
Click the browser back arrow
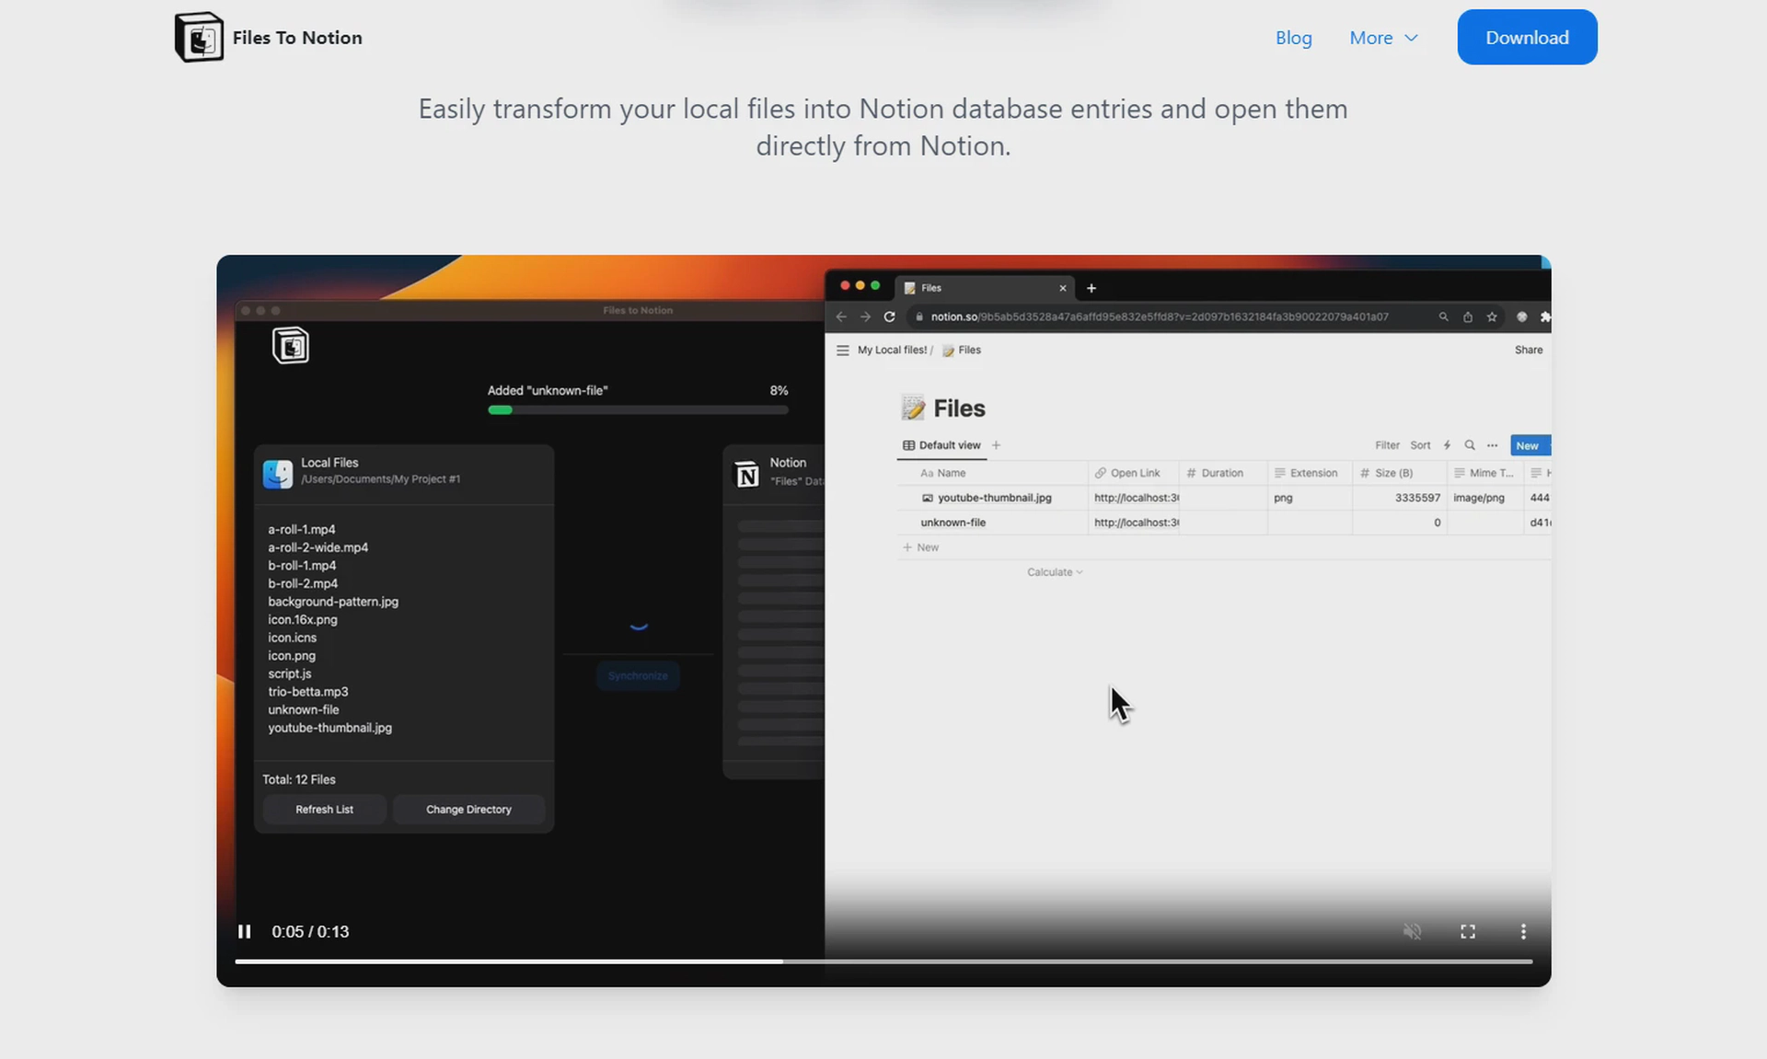point(841,317)
